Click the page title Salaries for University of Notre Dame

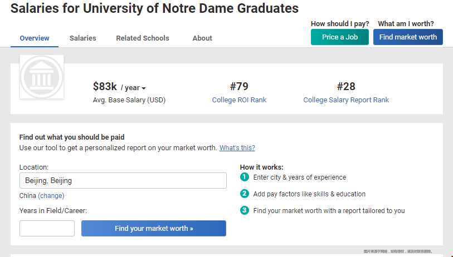pyautogui.click(x=154, y=8)
